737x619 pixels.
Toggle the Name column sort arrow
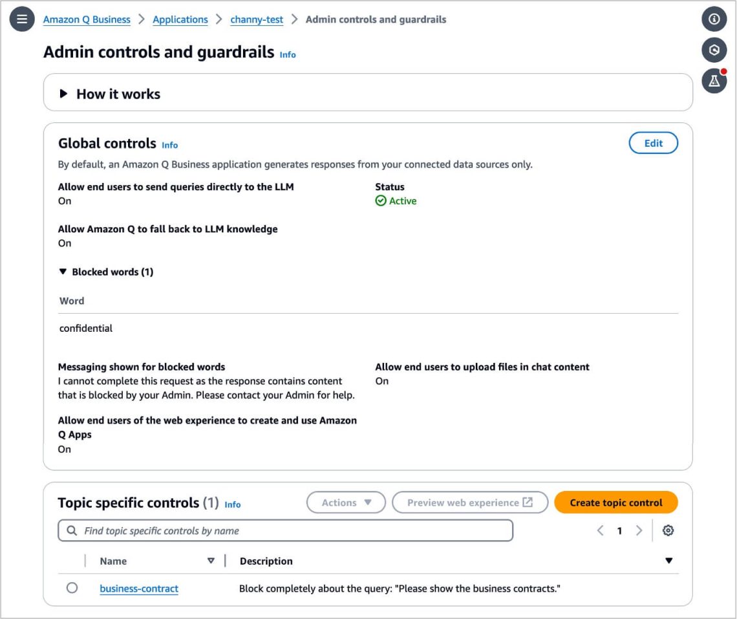(211, 561)
